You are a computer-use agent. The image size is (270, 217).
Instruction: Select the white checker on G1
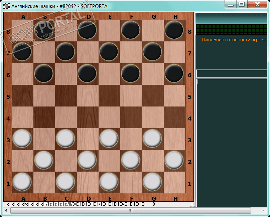tap(152, 182)
